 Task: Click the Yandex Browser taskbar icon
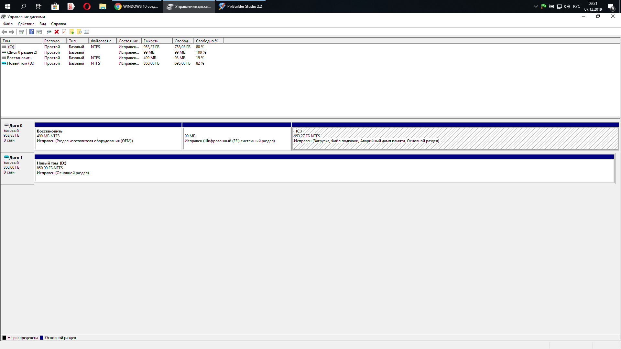click(x=71, y=6)
